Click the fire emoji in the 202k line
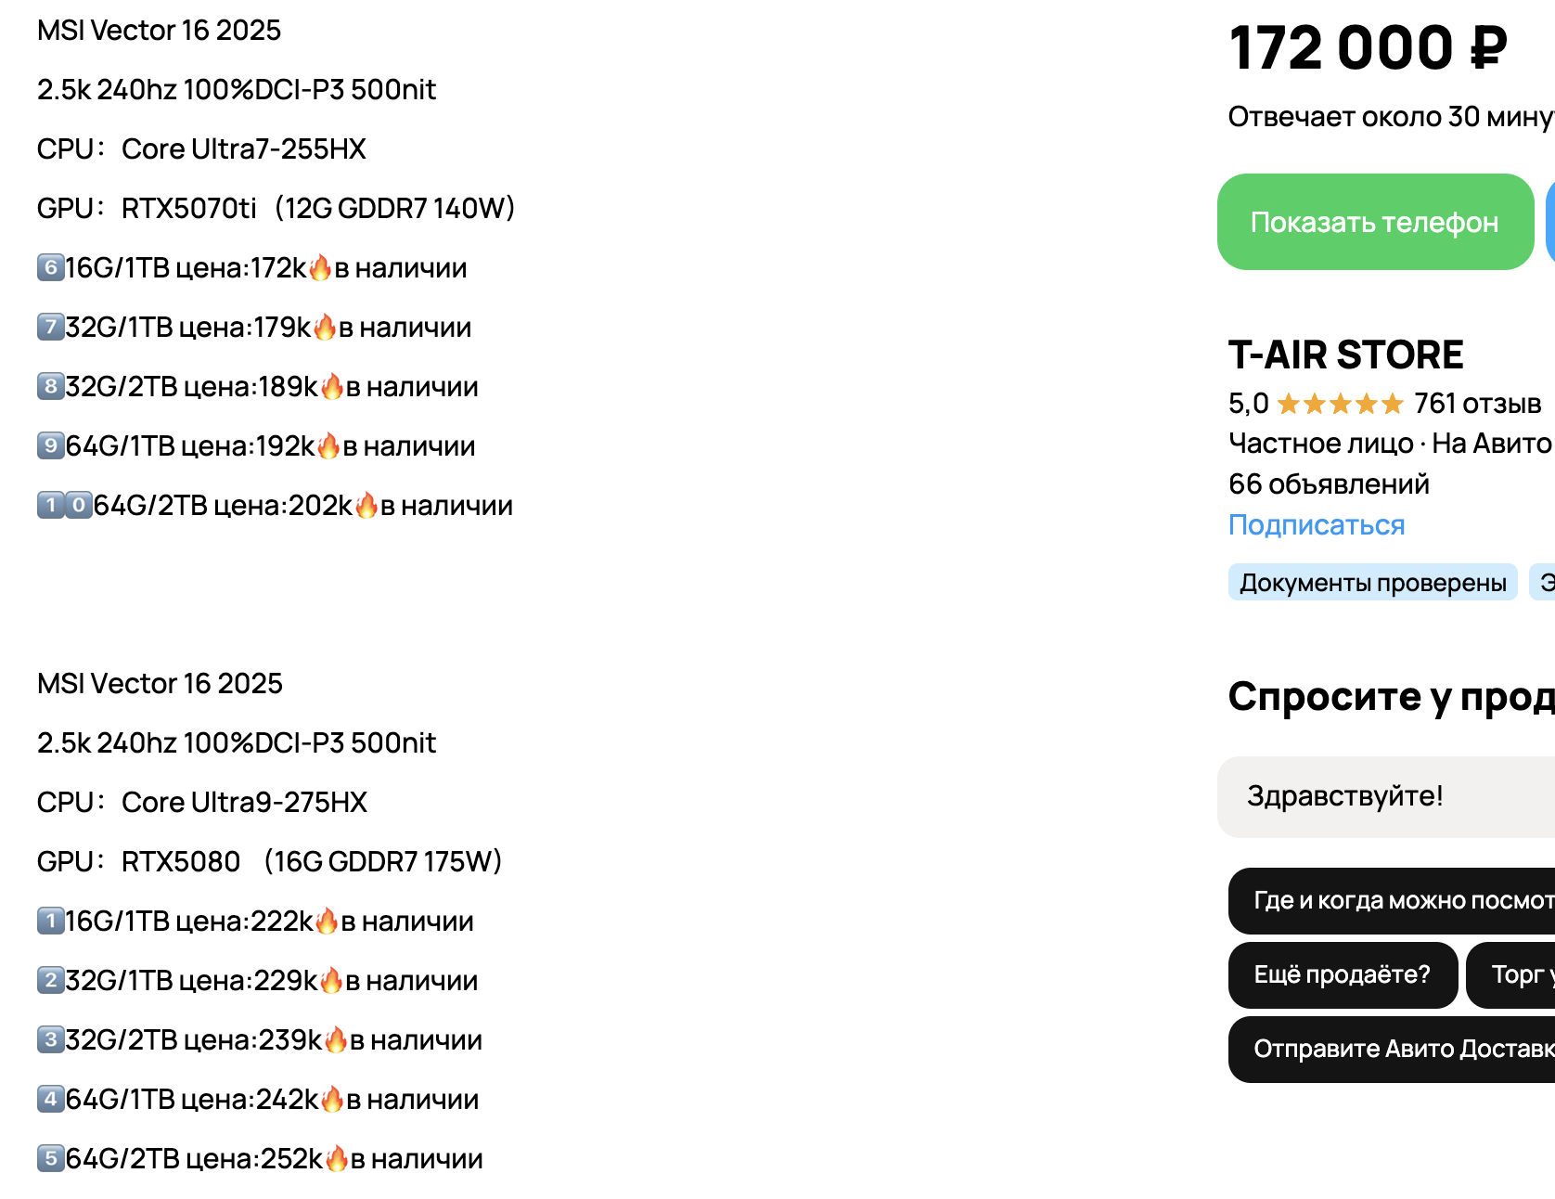This screenshot has width=1555, height=1199. pyautogui.click(x=366, y=506)
